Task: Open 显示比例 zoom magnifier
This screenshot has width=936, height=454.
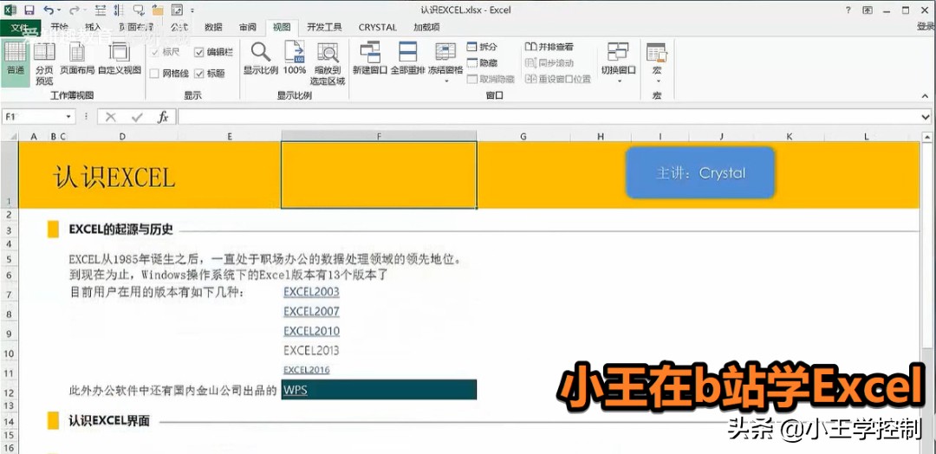Action: click(x=261, y=58)
